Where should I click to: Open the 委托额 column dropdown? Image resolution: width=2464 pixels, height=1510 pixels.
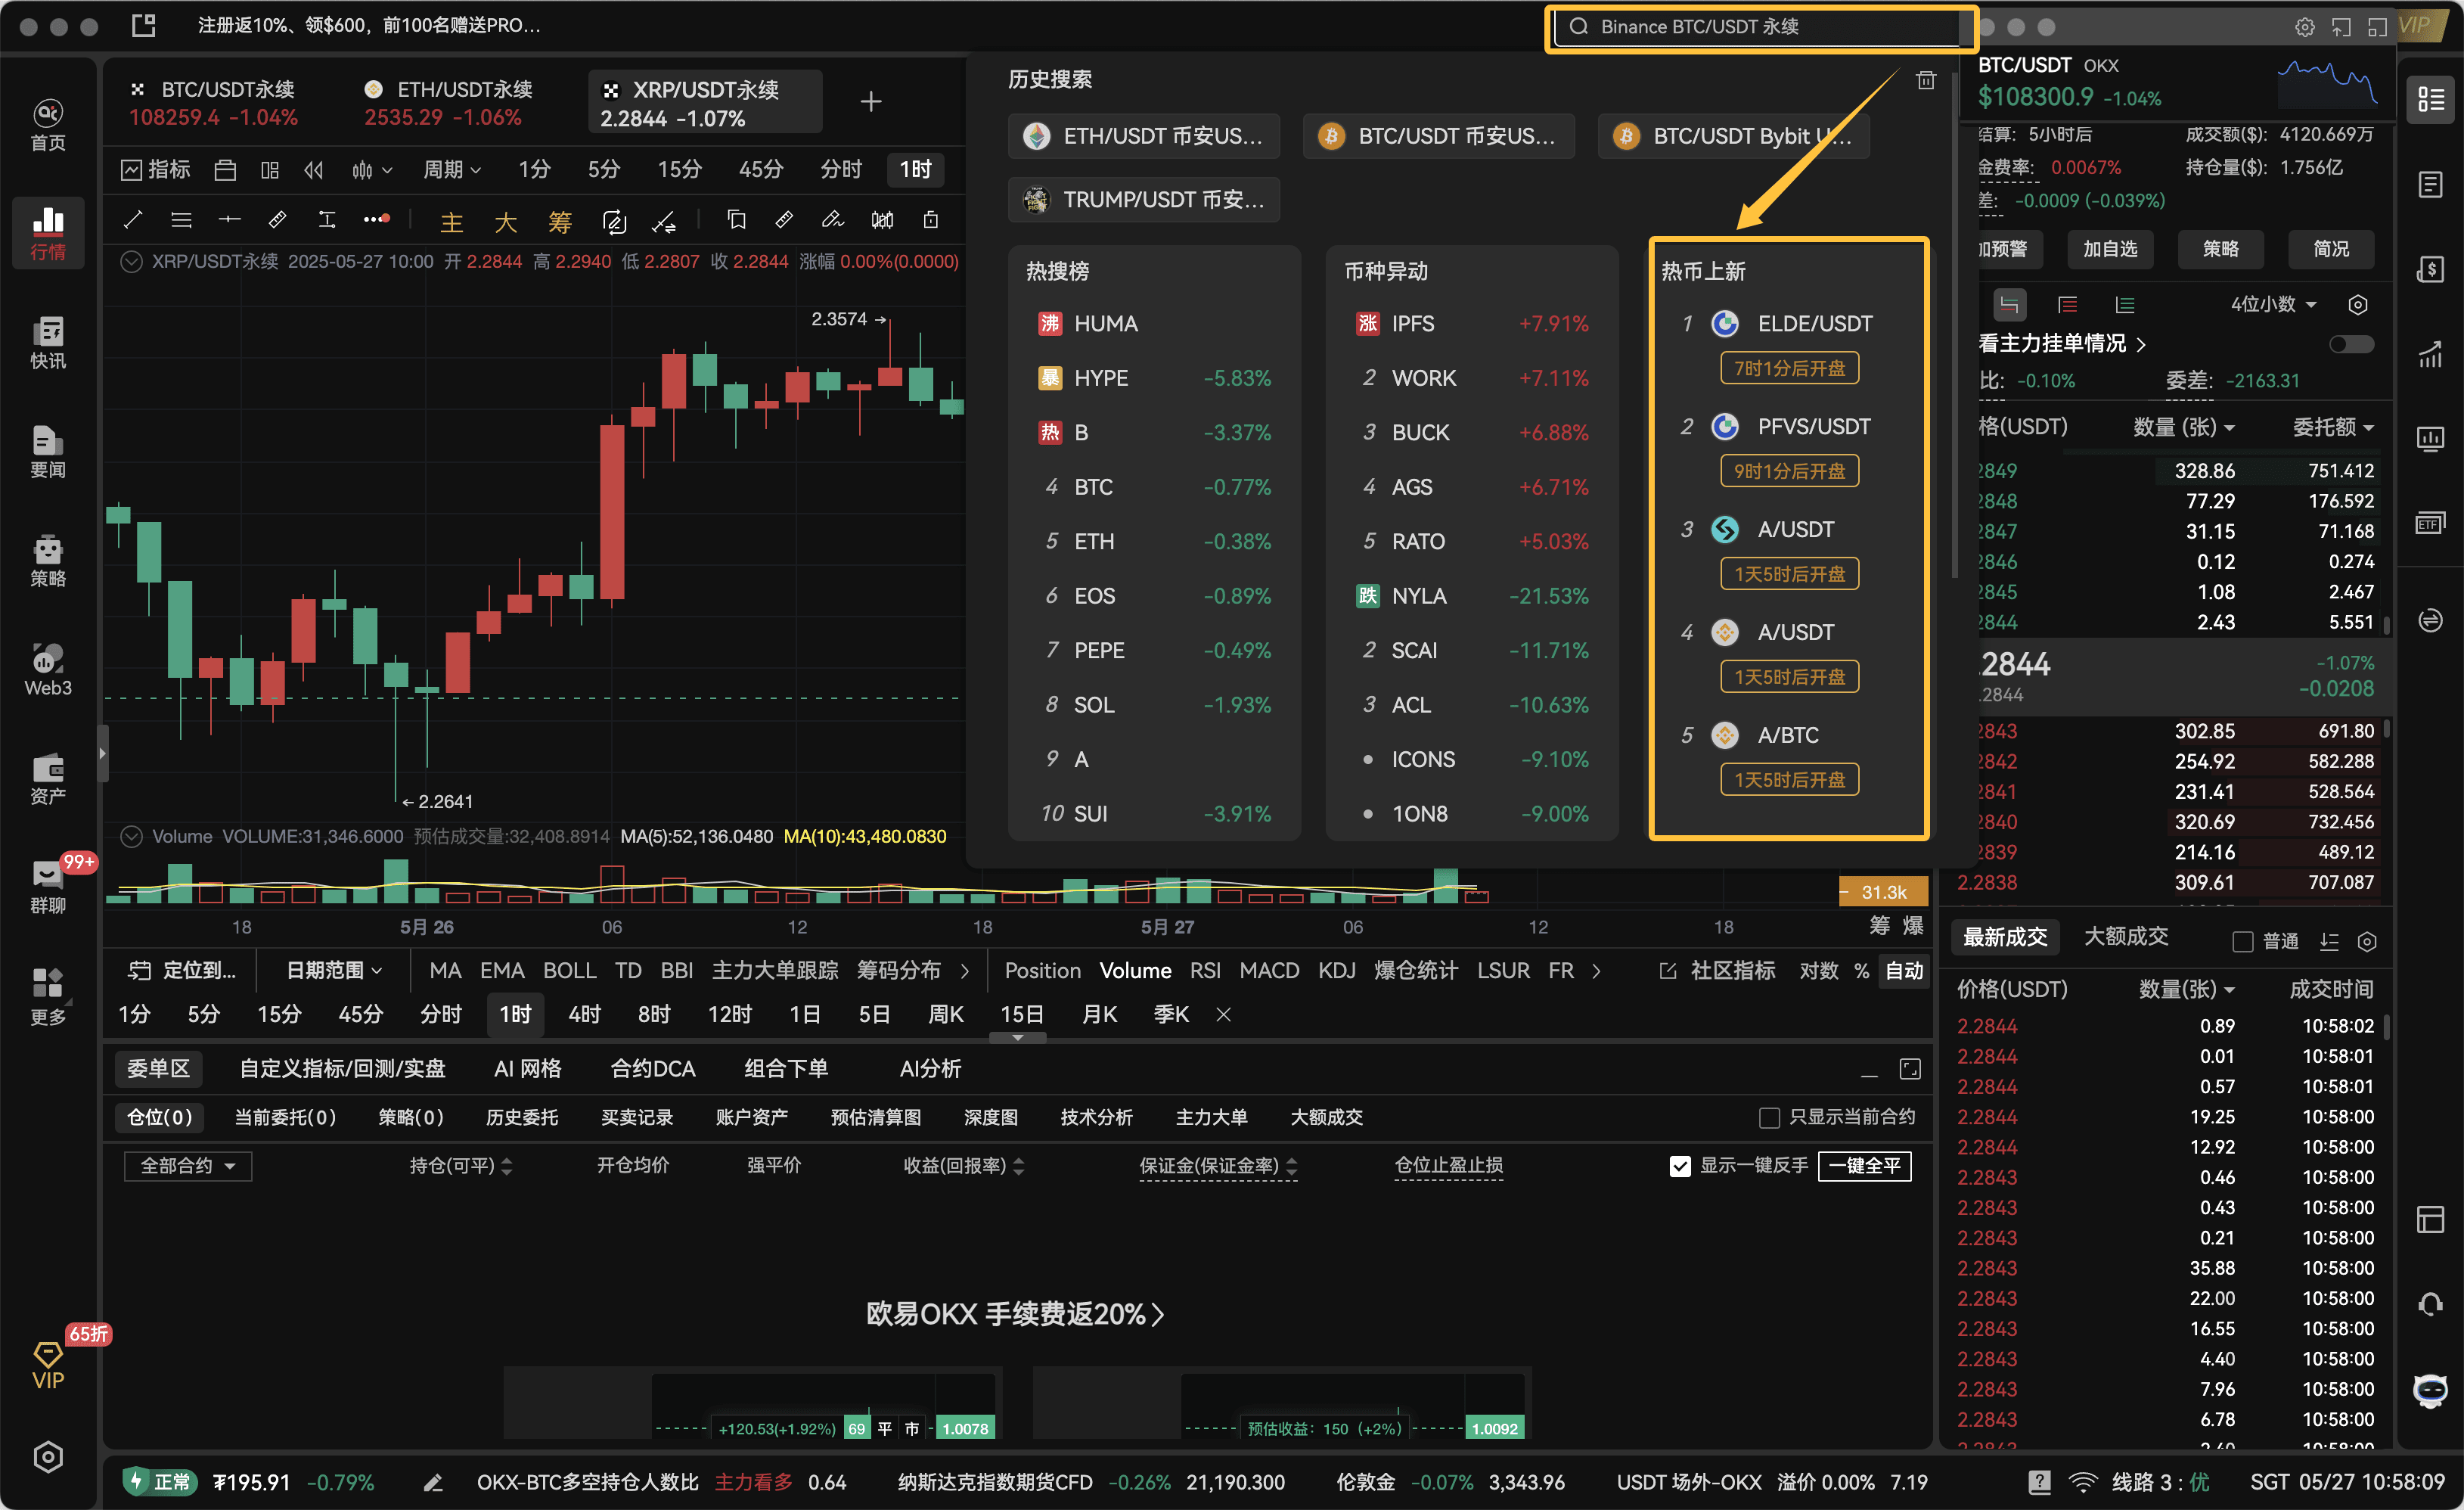pos(2333,427)
